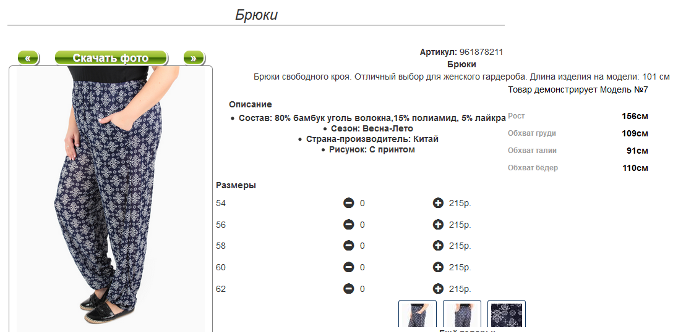Click the Обхват груди value 109см
This screenshot has width=699, height=332.
click(x=635, y=134)
